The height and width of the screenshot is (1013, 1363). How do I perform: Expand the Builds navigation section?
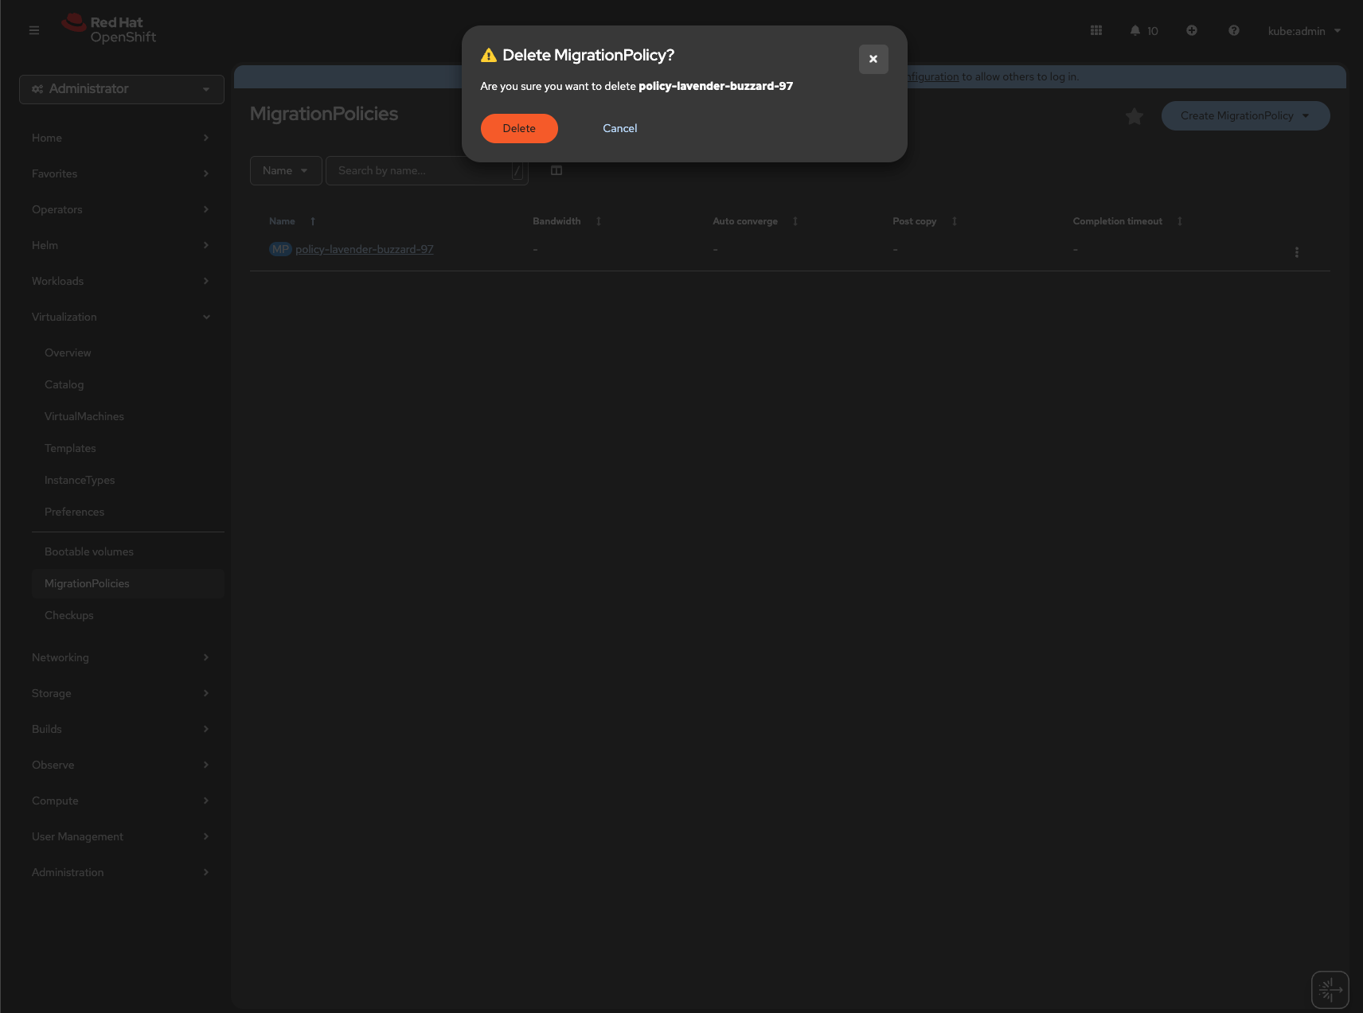121,729
